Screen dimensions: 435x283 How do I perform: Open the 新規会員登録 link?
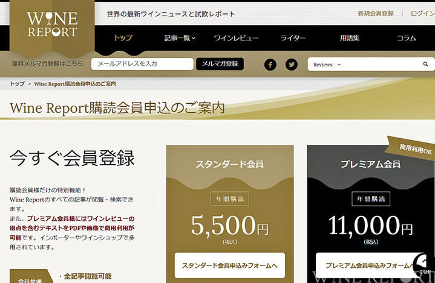pos(375,13)
